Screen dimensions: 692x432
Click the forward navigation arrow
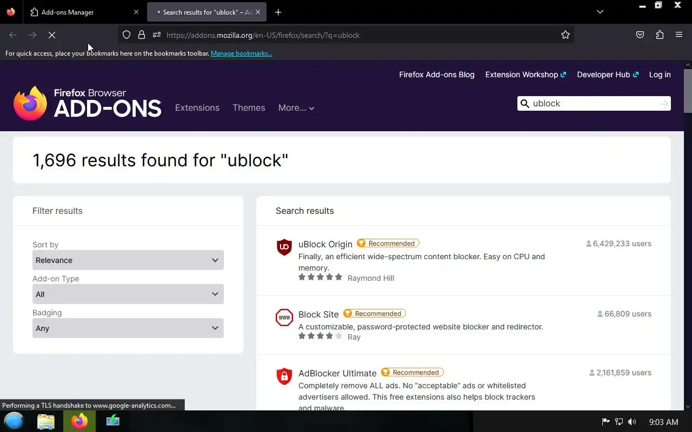(x=32, y=35)
